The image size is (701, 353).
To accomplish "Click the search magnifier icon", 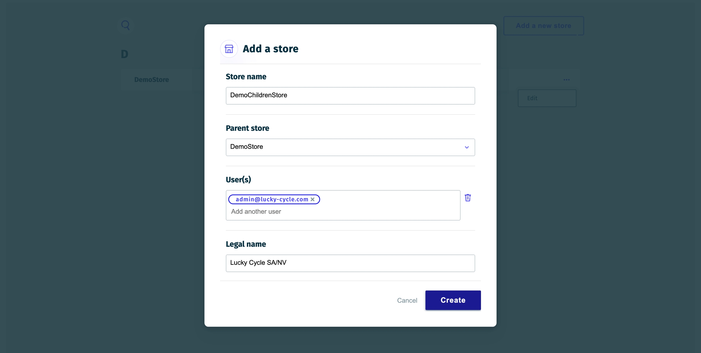I will click(x=125, y=25).
